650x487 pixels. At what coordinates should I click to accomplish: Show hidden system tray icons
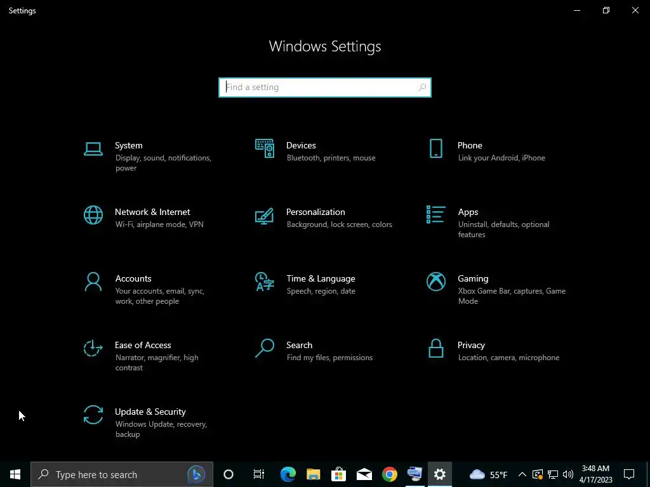522,474
